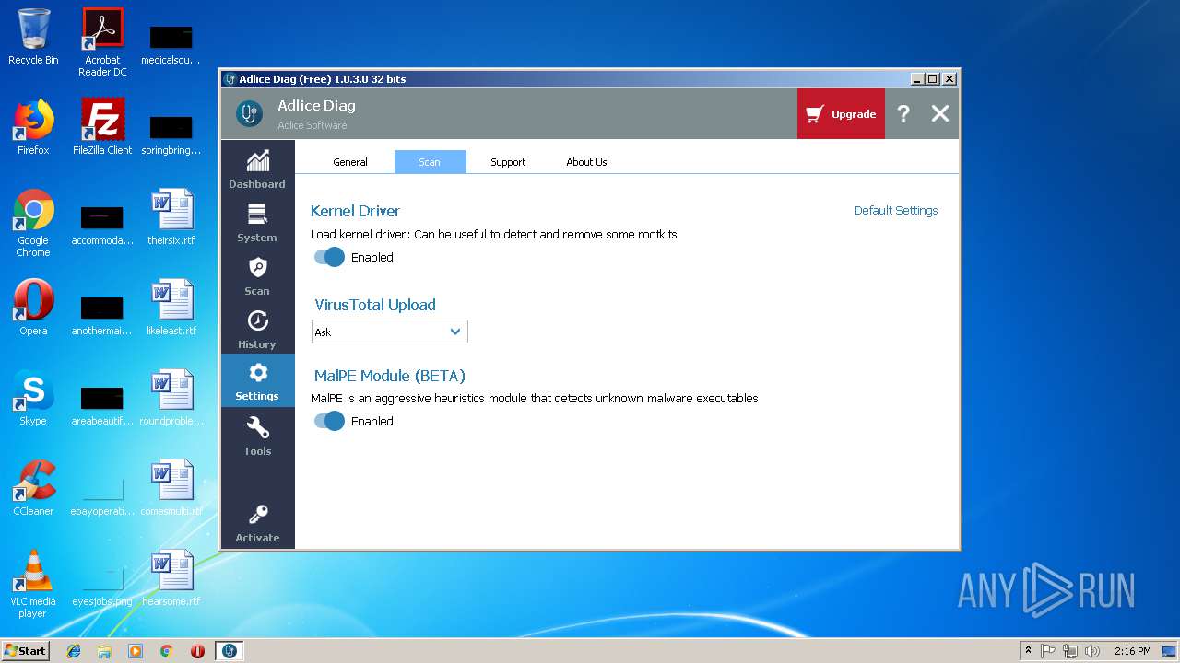Switch to the General tab

pyautogui.click(x=350, y=162)
